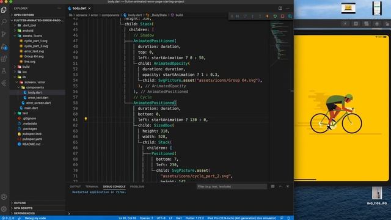This screenshot has width=391, height=220.
Task: Stop the debug session
Action: click(282, 16)
